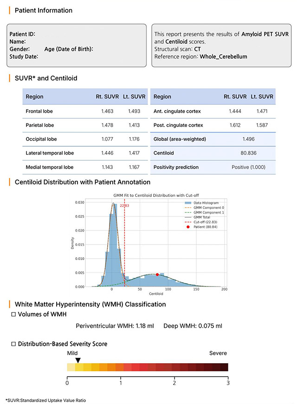Image resolution: width=297 pixels, height=404 pixels.
Task: Toggle the Distribution-Based Severity Score checkbox
Action: pos(13,344)
